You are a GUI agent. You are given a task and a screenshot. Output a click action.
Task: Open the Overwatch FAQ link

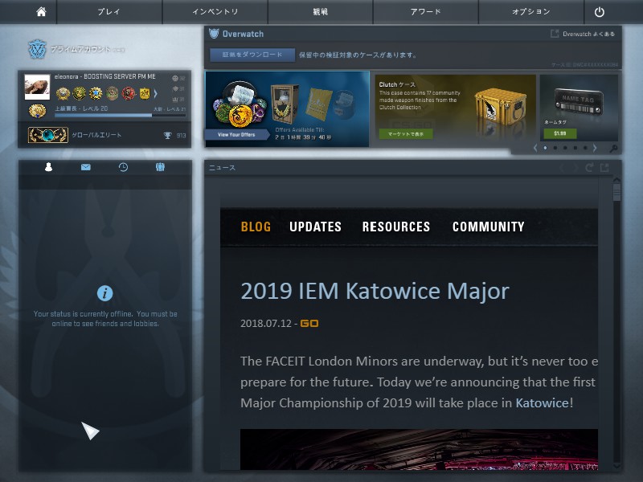click(589, 34)
